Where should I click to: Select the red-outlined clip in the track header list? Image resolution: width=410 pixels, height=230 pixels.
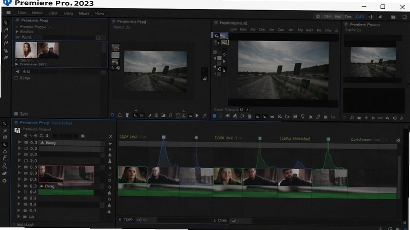click(66, 174)
